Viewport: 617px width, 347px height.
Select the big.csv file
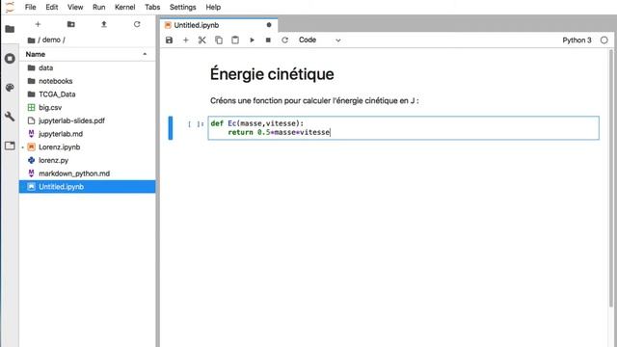88,107
